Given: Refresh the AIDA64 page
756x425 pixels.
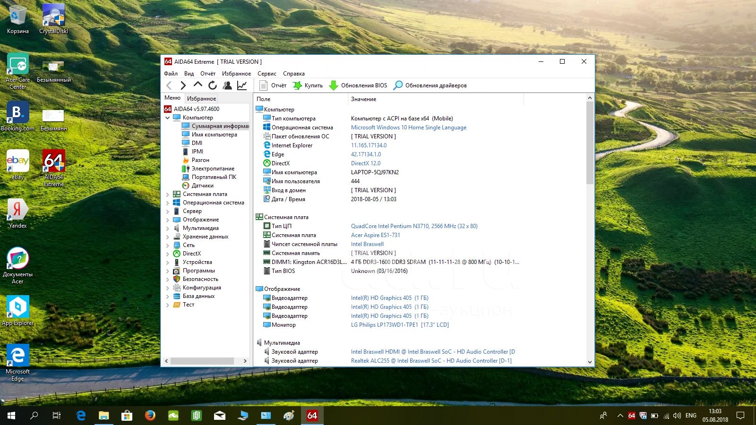Looking at the screenshot, I should tap(213, 85).
